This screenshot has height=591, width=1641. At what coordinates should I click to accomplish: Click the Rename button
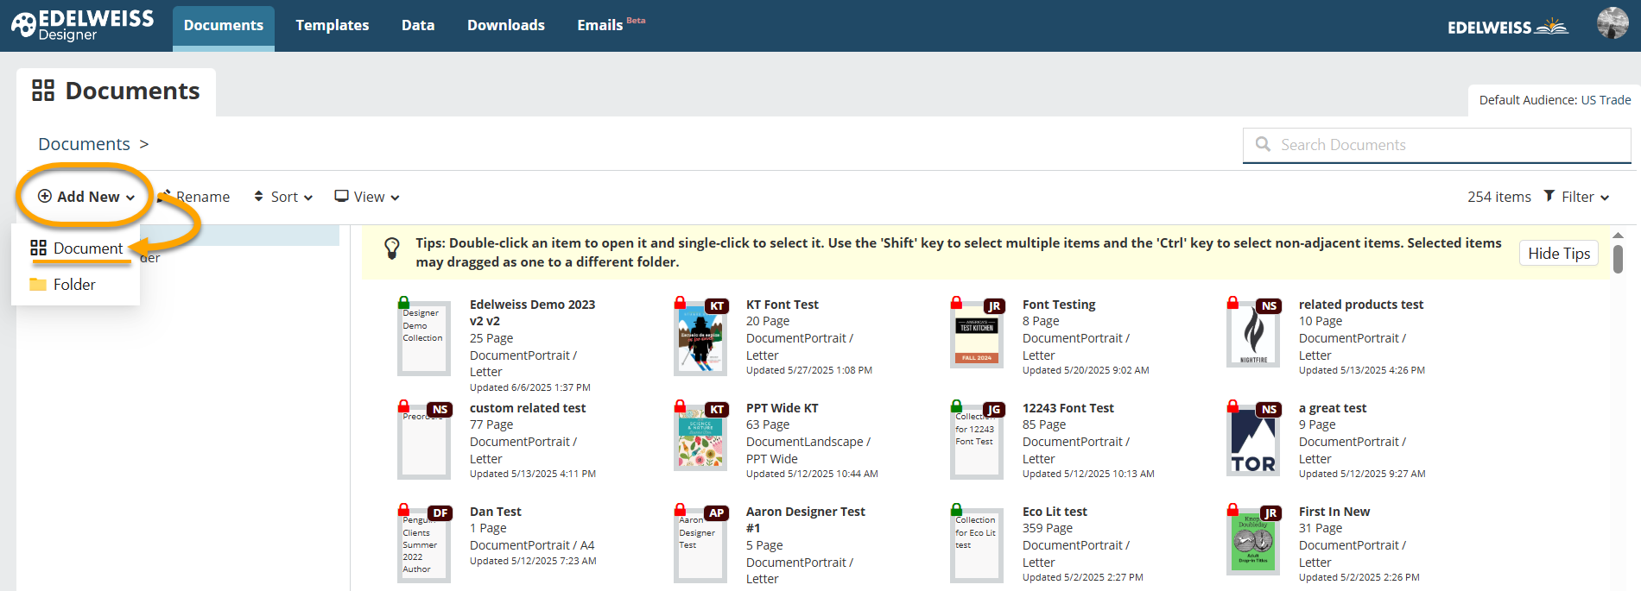click(194, 197)
